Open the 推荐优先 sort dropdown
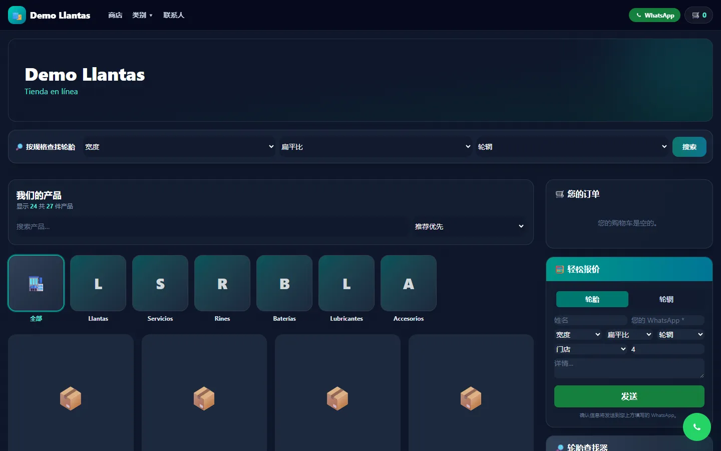This screenshot has width=721, height=451. (469, 227)
